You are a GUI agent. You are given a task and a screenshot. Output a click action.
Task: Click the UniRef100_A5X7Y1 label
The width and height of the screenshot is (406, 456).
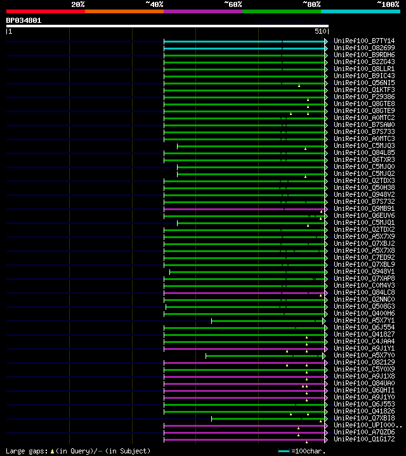pos(364,321)
